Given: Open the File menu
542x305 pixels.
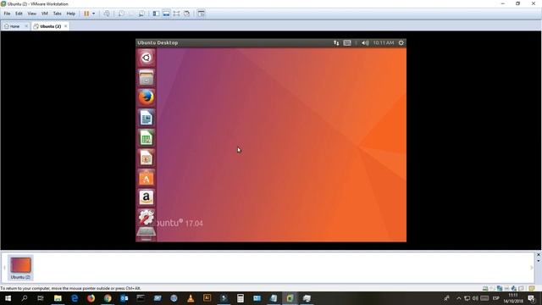Looking at the screenshot, I should [7, 14].
